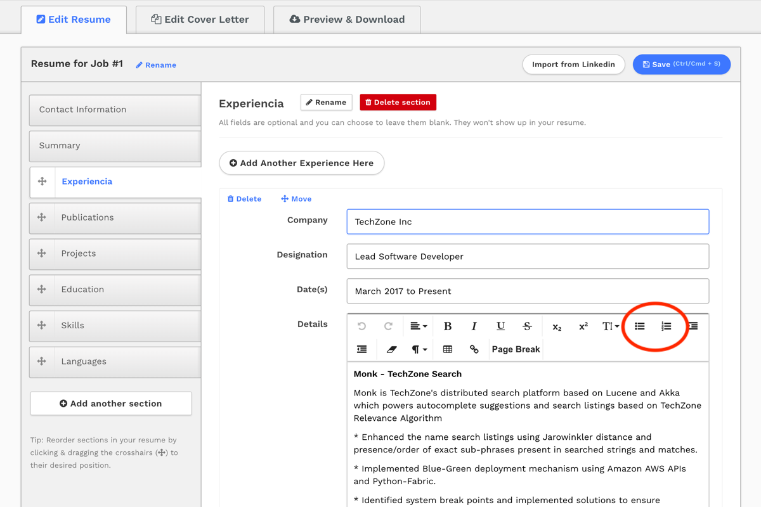Insert a bulleted list
The width and height of the screenshot is (761, 507).
639,326
